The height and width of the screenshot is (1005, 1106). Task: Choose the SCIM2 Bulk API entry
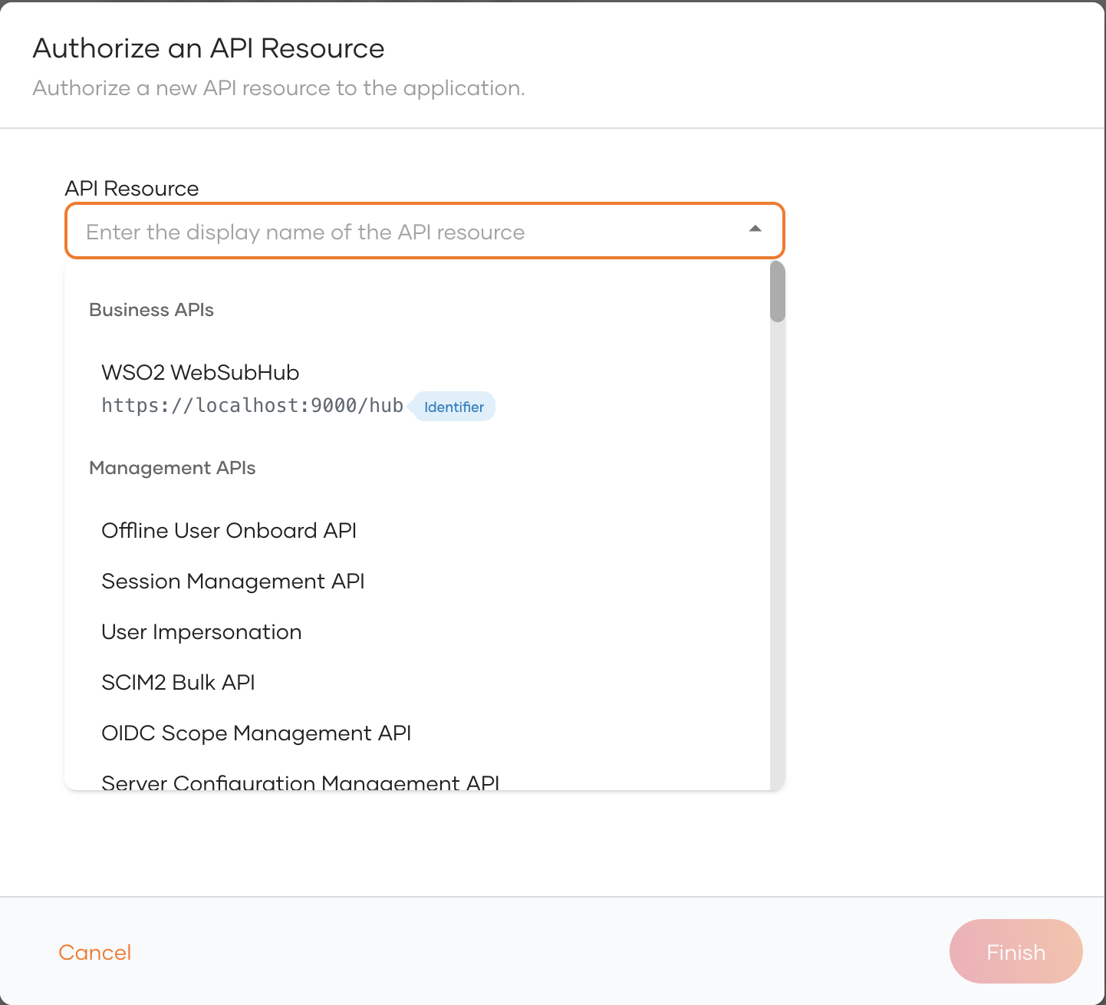[x=178, y=683]
